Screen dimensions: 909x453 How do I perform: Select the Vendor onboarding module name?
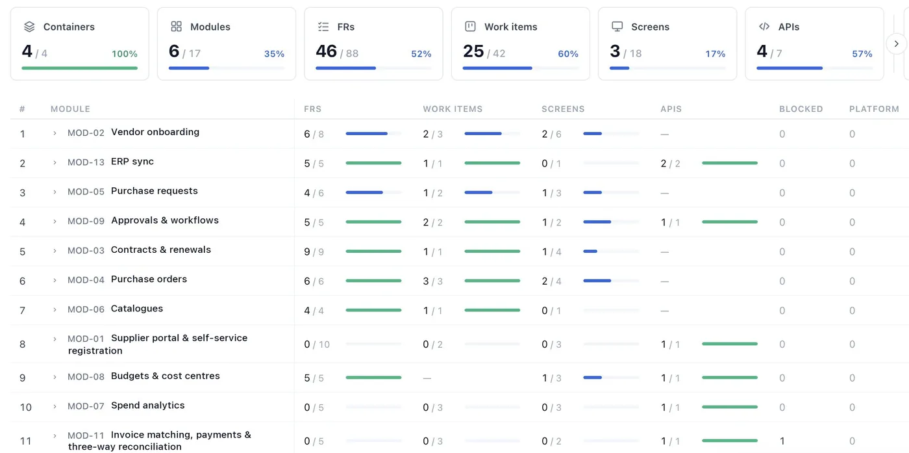155,132
